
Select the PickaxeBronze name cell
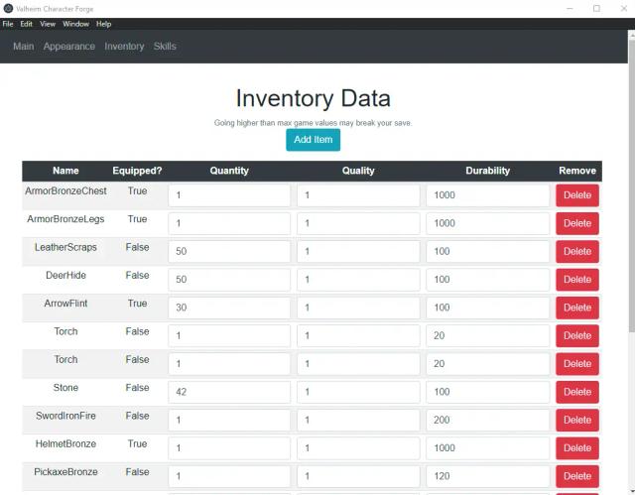(65, 472)
